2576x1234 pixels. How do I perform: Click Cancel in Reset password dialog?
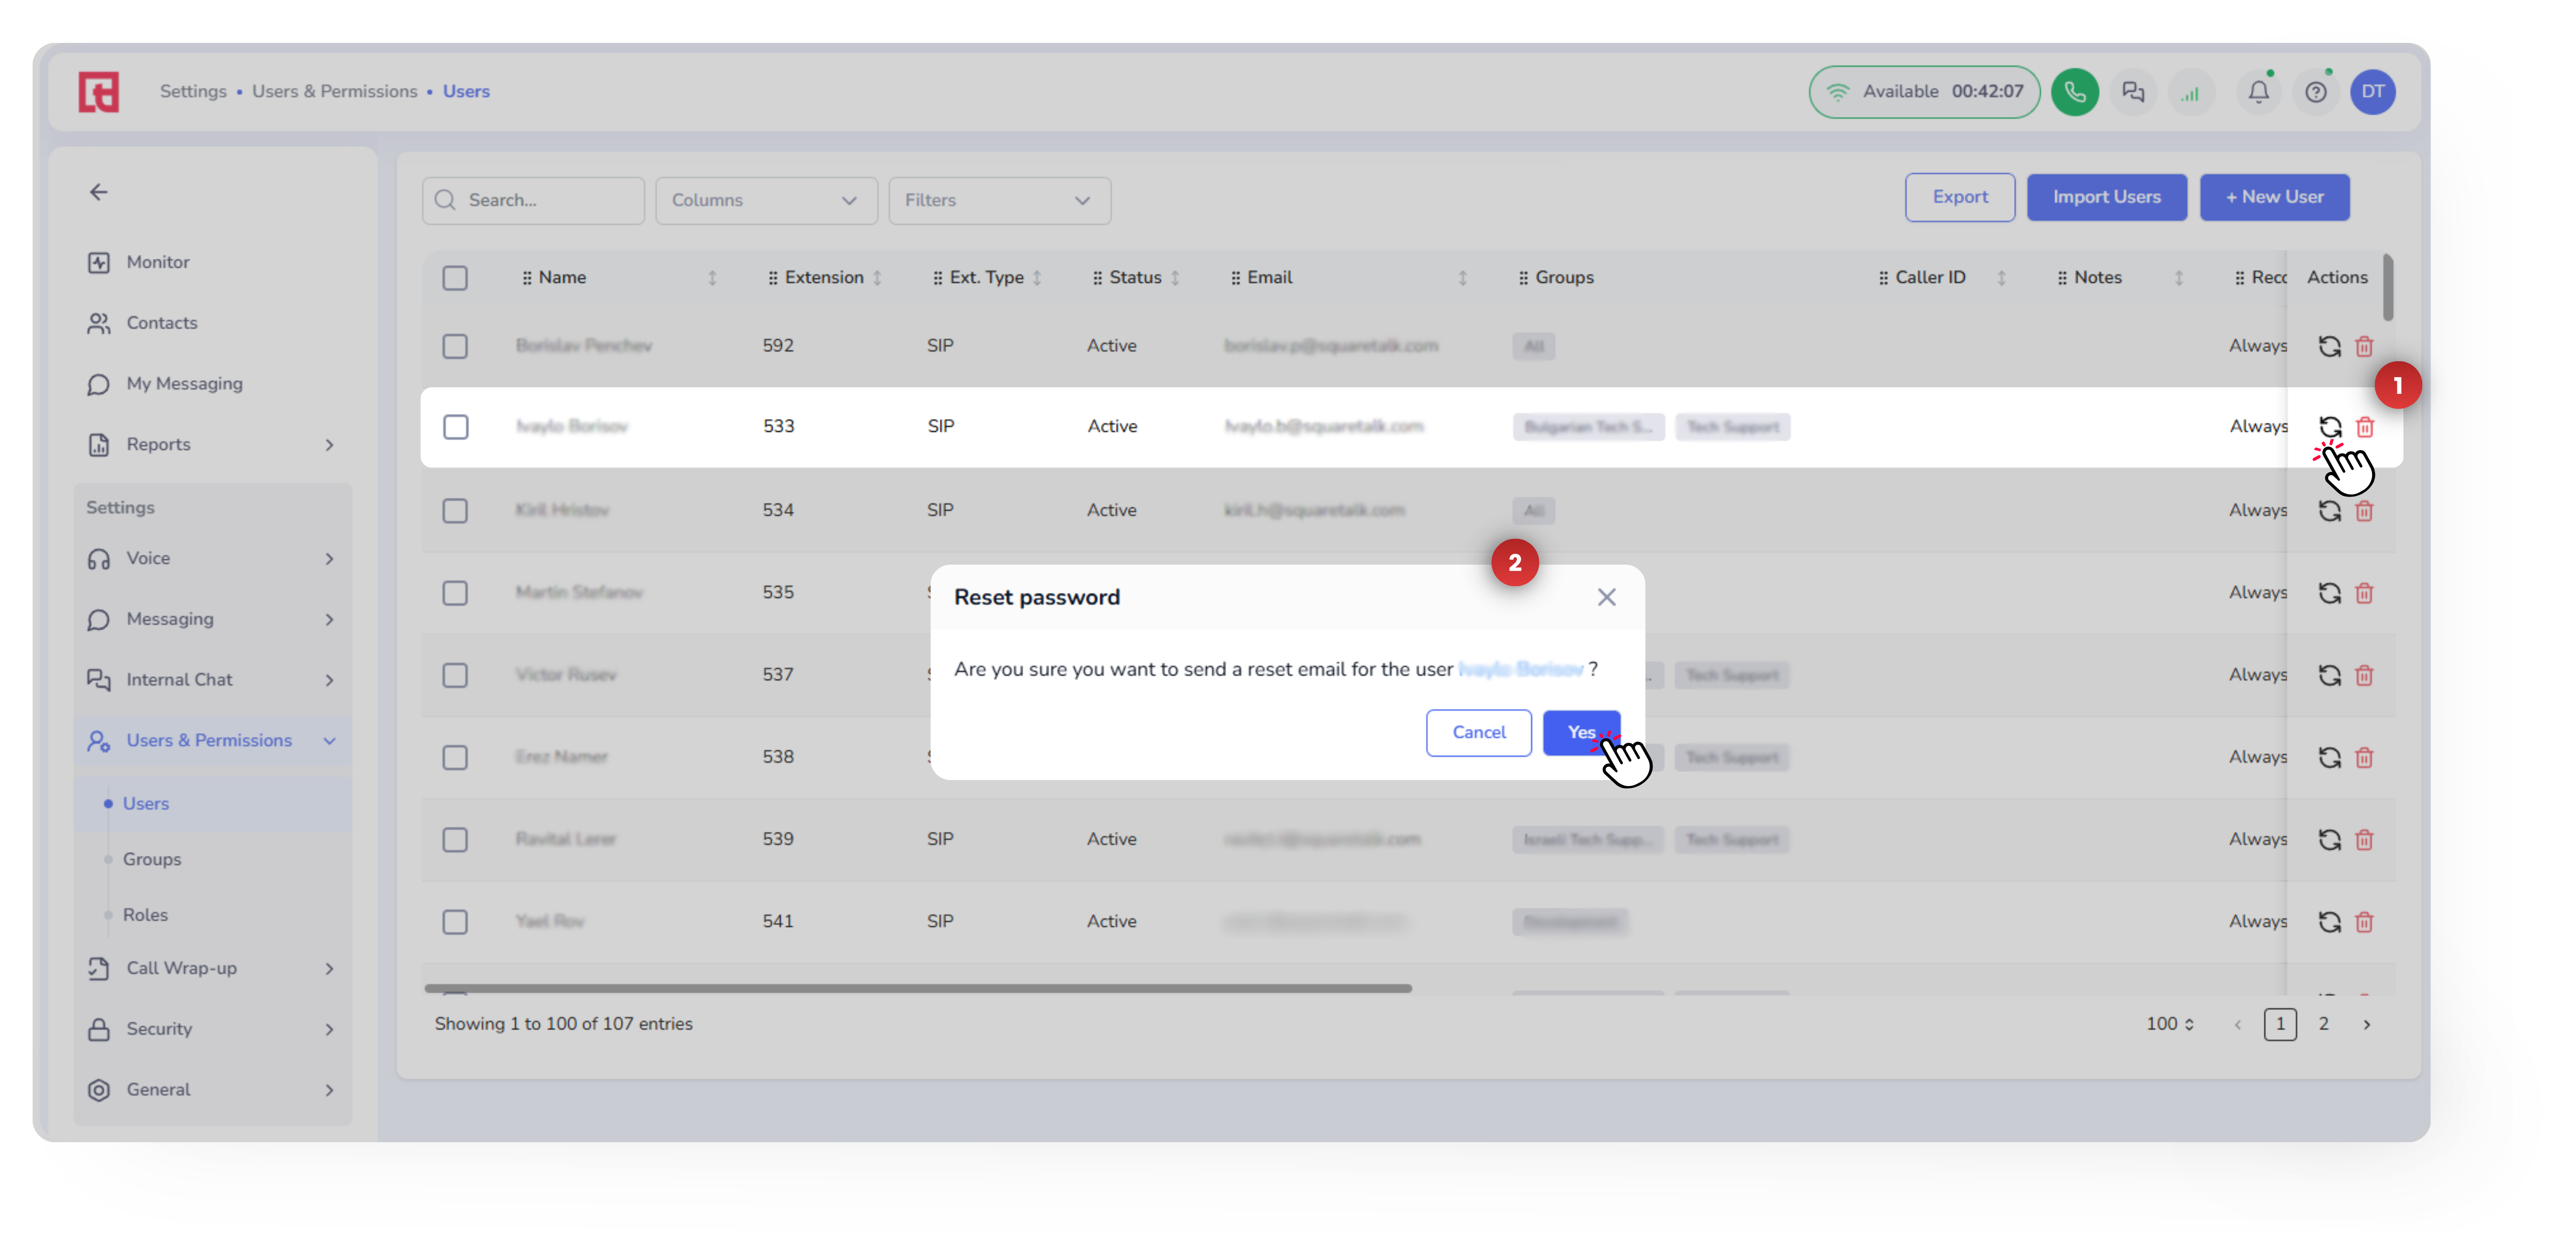point(1478,732)
